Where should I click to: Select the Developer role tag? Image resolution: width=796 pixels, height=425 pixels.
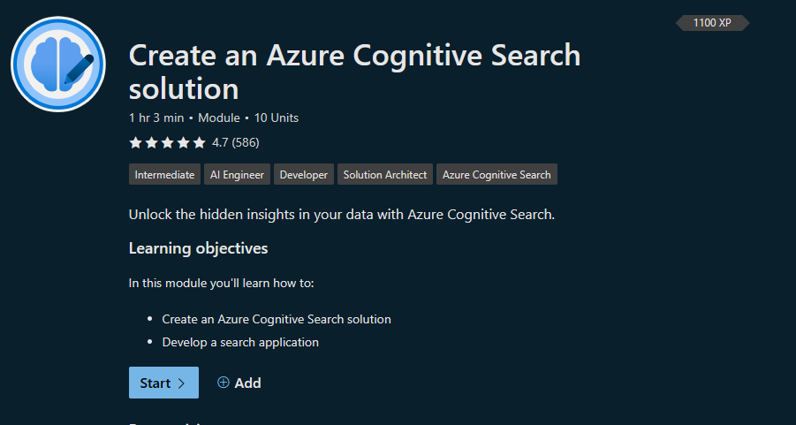tap(304, 174)
